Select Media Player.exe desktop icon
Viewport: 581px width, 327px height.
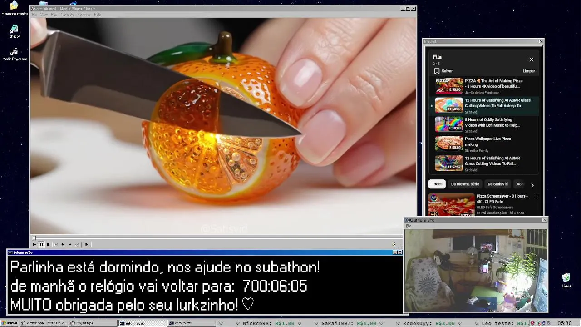(x=15, y=54)
